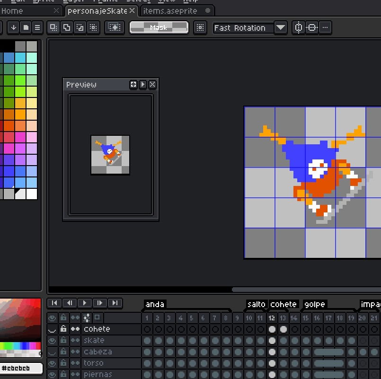Click the Mask color button
The width and height of the screenshot is (381, 379).
[x=159, y=27]
